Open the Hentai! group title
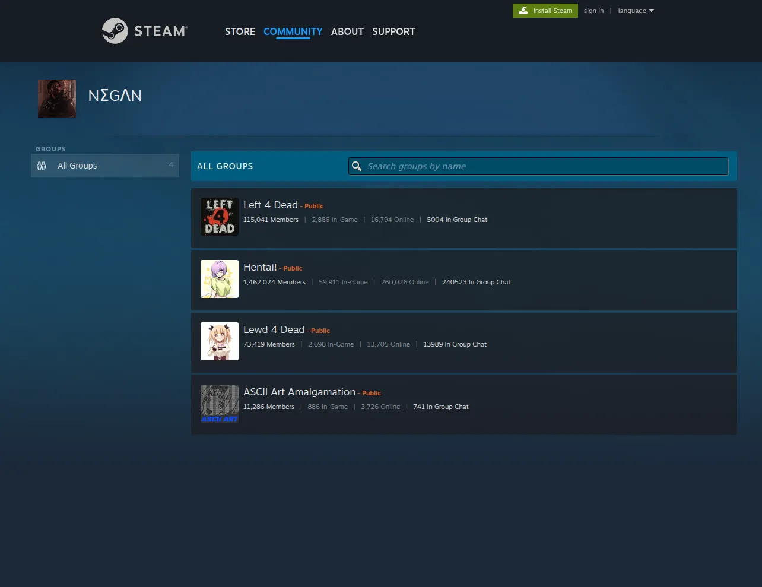 click(x=260, y=267)
